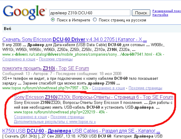181x139 pixels.
Task: Select Поиск страниц на русском radio button
Action: click(95, 20)
